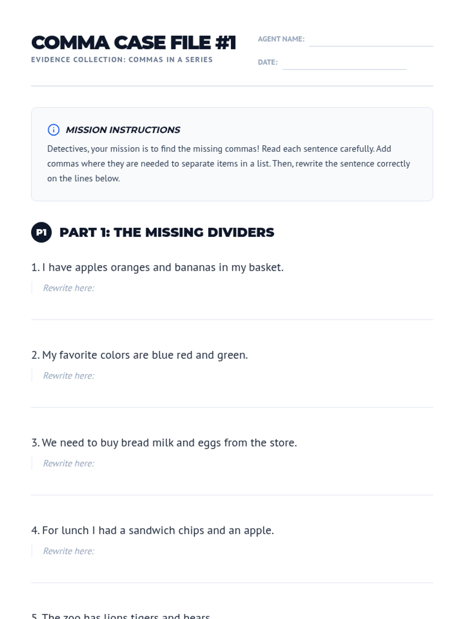
Task: Click the Rewrite here field under sentence 1
Action: pos(232,301)
